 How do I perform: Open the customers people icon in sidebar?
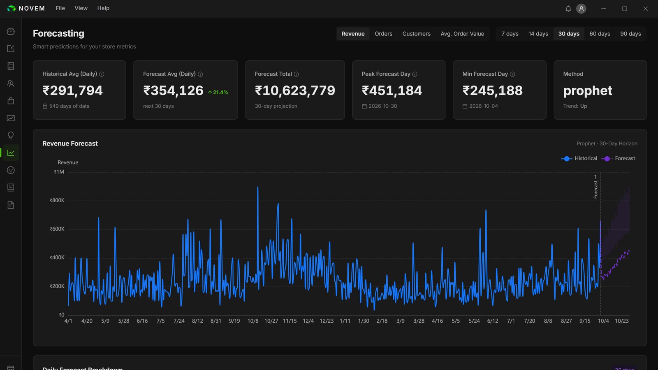click(x=11, y=83)
